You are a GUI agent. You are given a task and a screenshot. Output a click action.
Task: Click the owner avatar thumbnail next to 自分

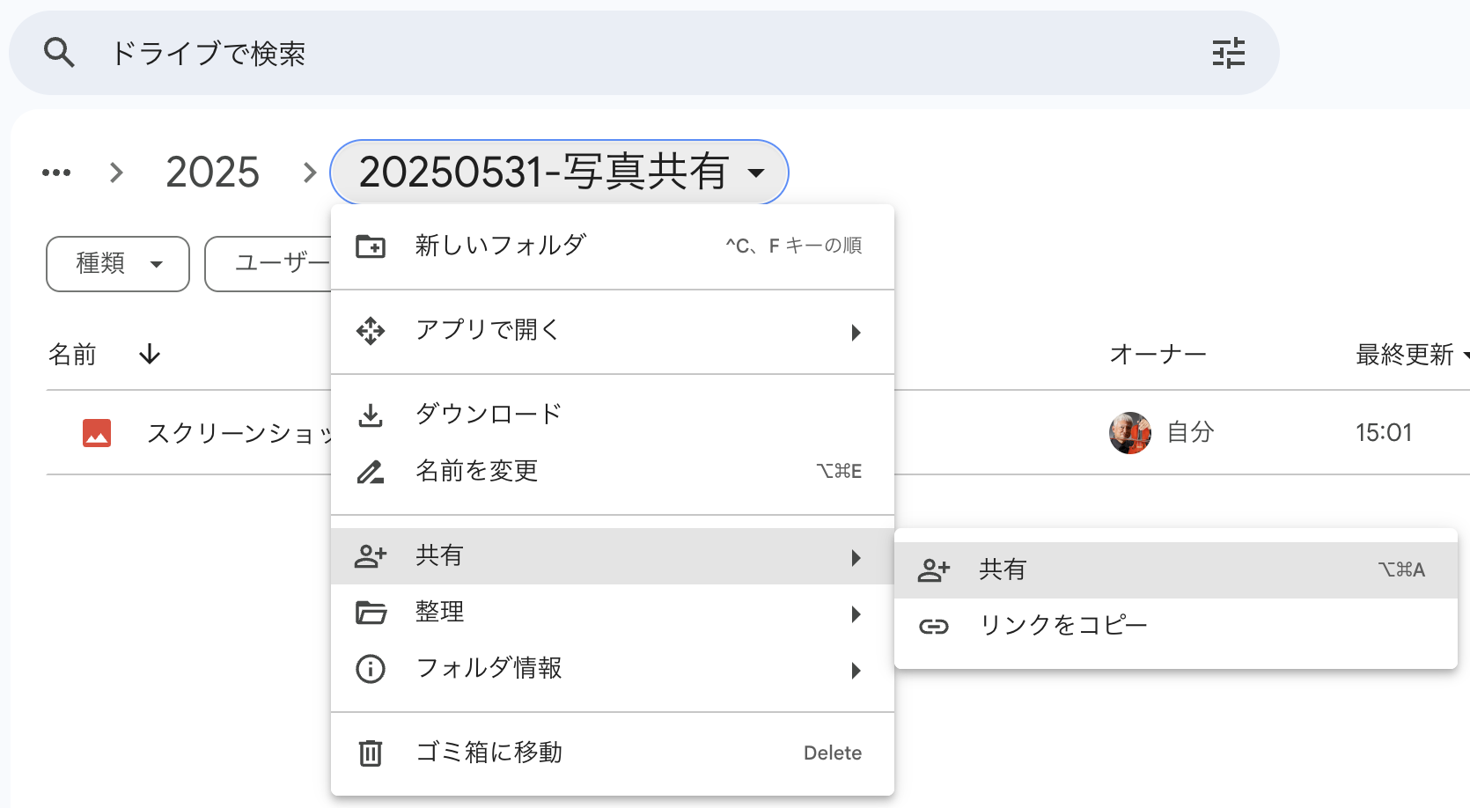coord(1129,432)
